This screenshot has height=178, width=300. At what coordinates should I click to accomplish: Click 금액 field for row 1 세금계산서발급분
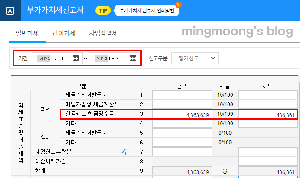pos(182,95)
